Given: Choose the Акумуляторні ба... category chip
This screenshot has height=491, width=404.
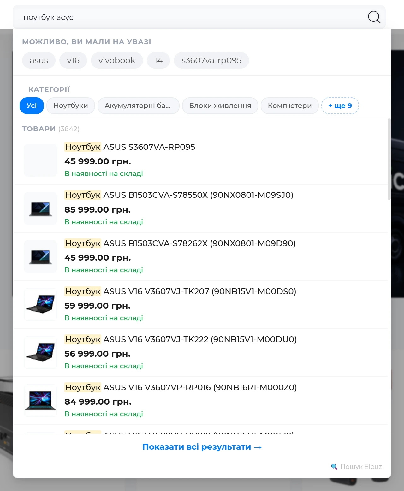Looking at the screenshot, I should click(138, 106).
